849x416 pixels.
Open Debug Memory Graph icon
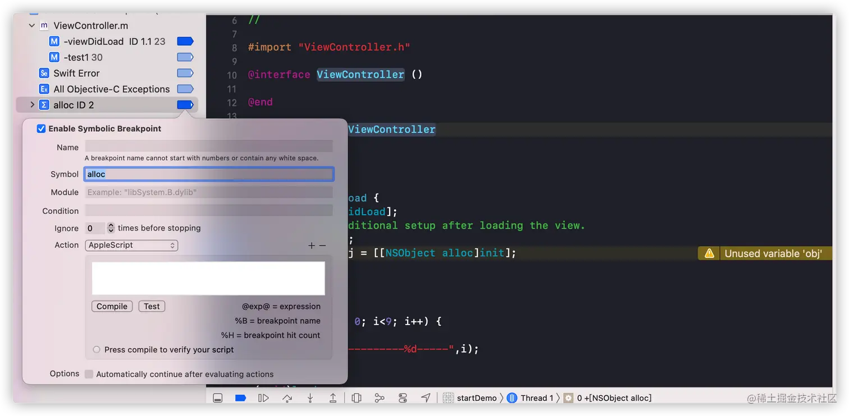point(380,398)
